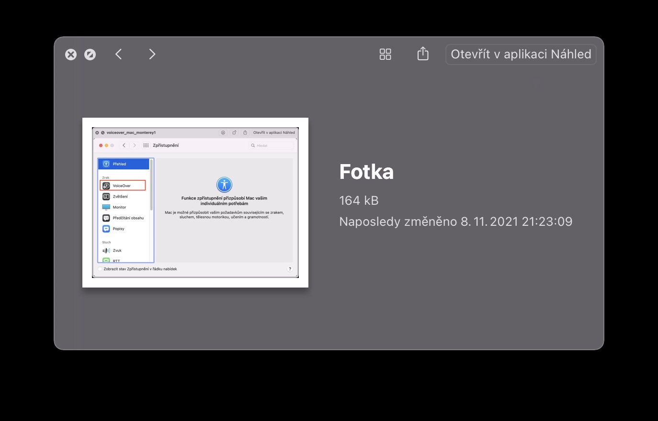Go to the next item arrow
658x421 pixels.
152,54
